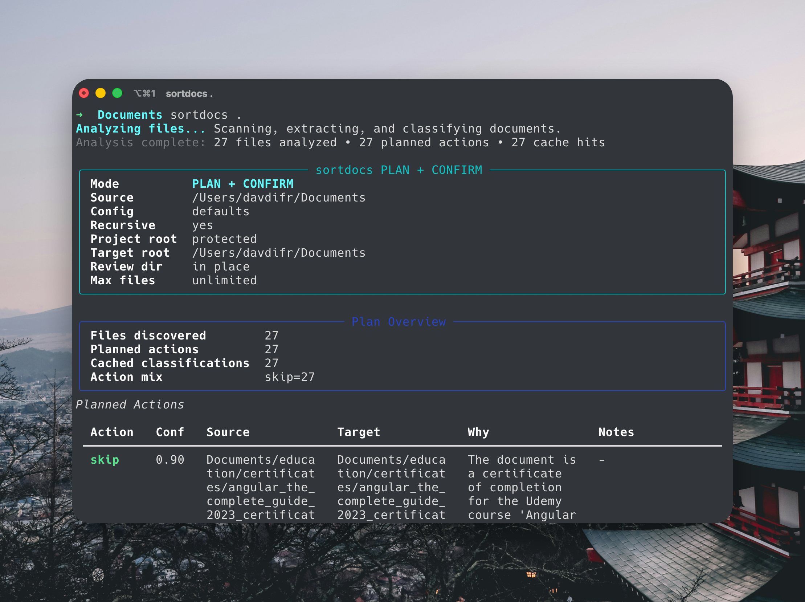Click the bold 'PLAN + CONFIRM' mode value

click(242, 184)
